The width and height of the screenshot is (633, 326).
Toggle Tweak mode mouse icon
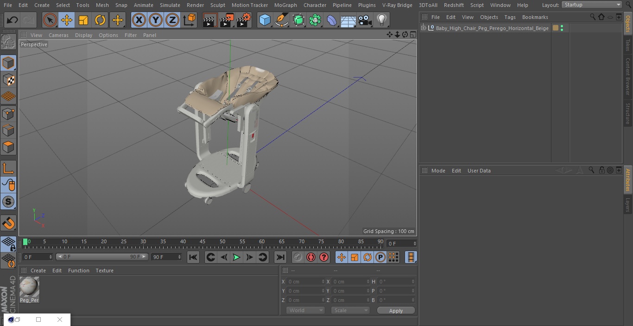click(8, 185)
